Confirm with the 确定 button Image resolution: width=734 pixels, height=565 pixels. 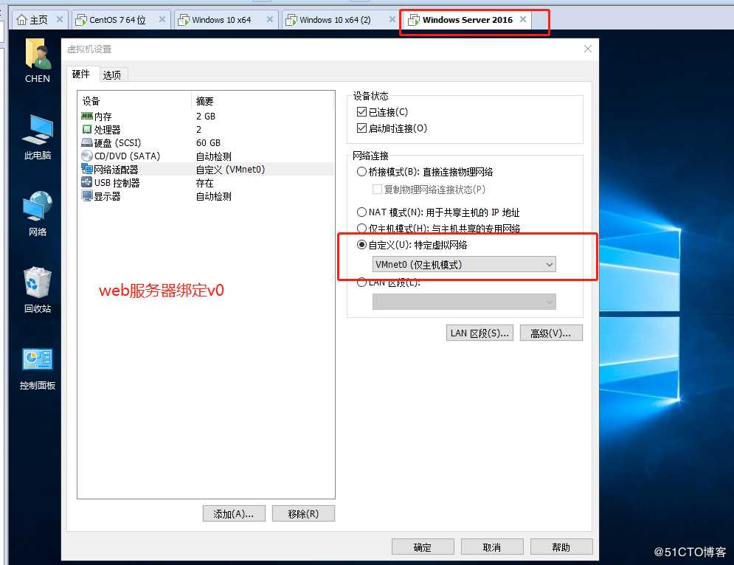click(423, 547)
